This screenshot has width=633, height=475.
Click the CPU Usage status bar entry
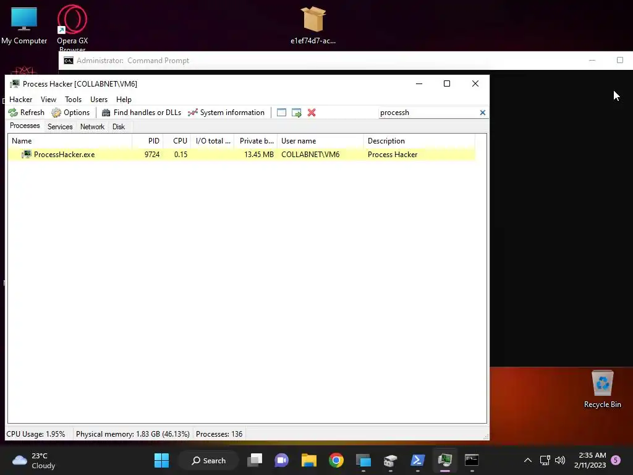coord(36,434)
